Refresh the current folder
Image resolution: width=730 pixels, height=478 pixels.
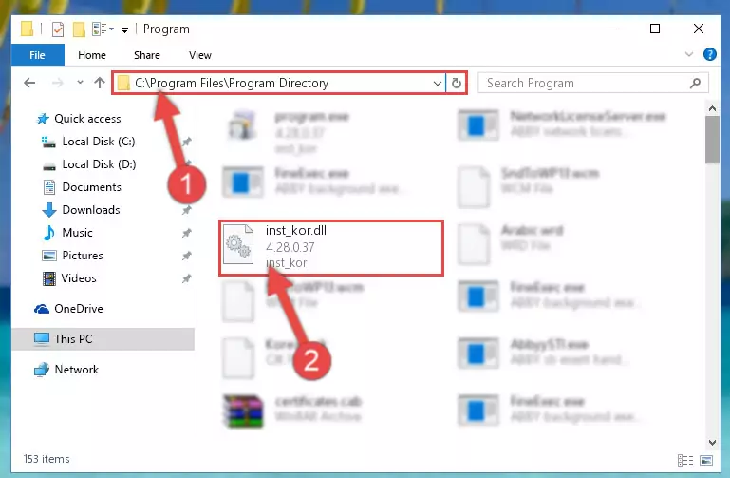[x=457, y=83]
